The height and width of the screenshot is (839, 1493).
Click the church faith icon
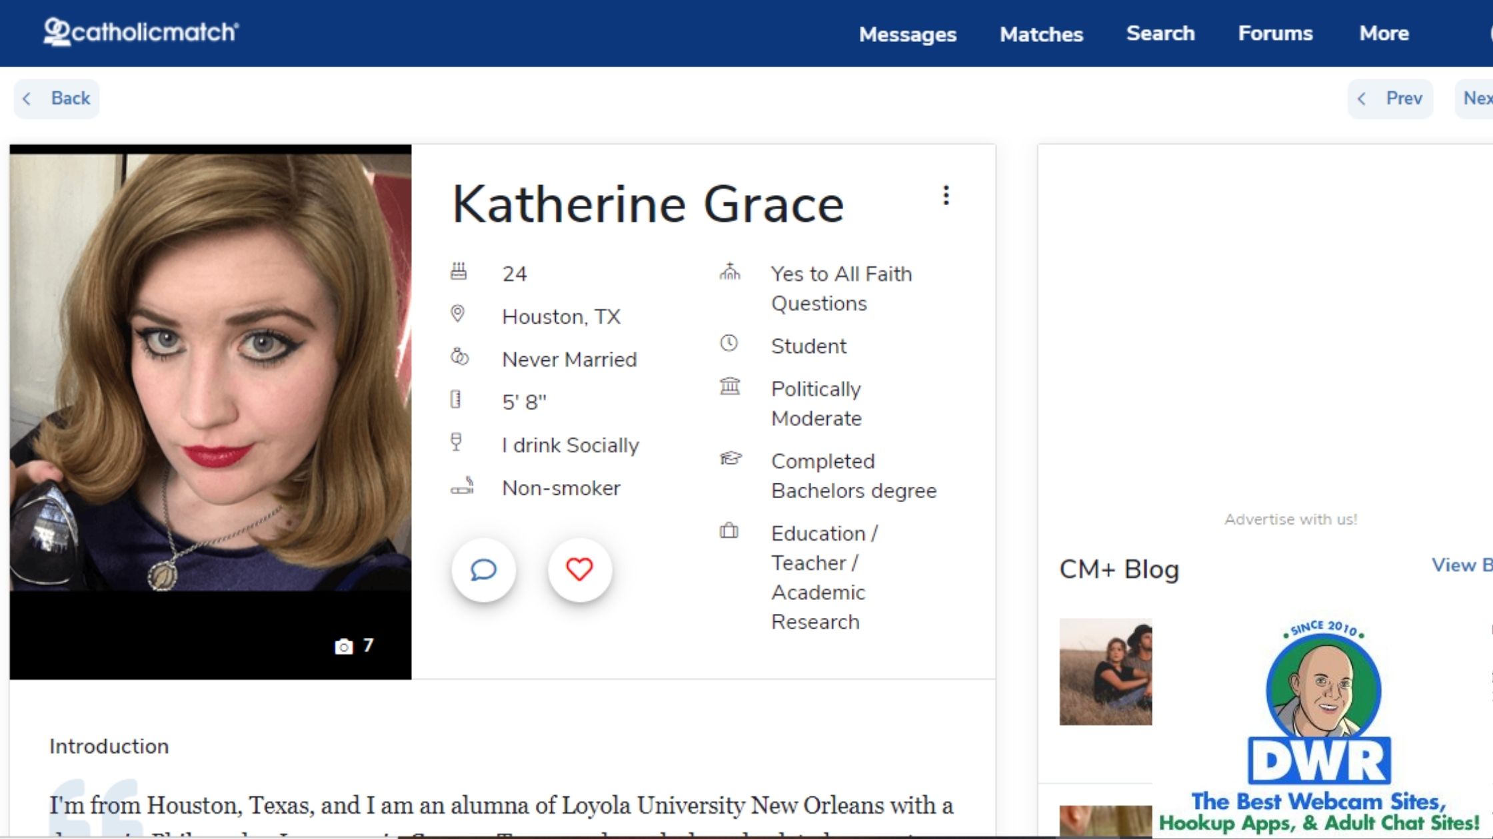click(730, 272)
